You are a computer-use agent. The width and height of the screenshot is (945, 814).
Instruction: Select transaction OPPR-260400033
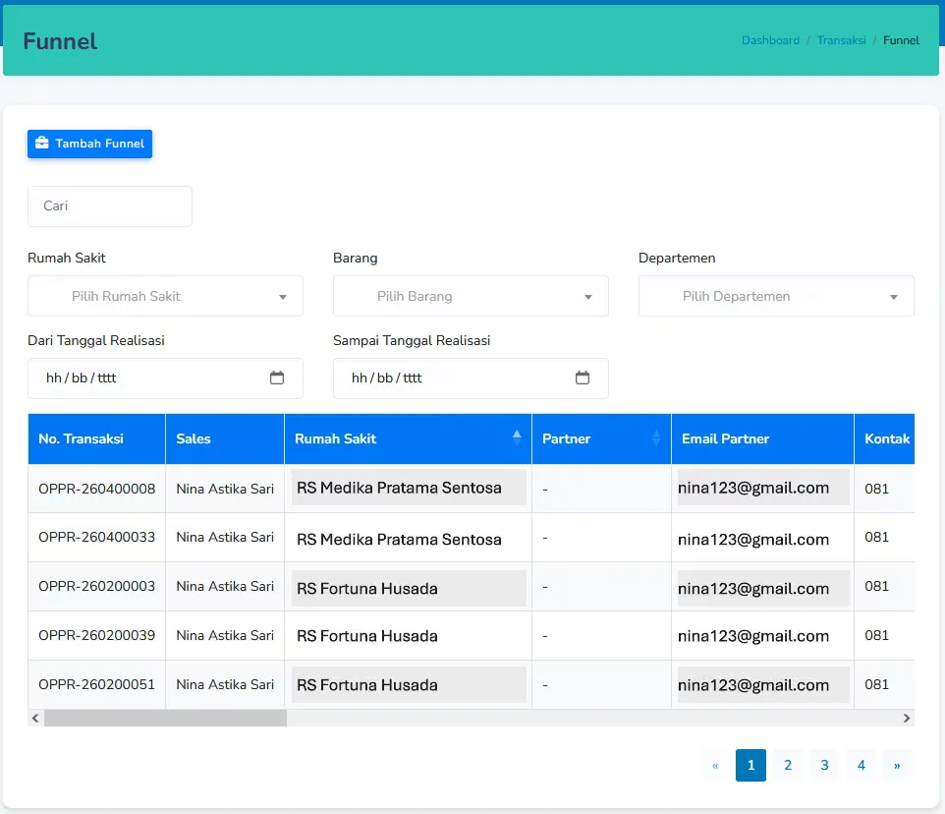point(97,537)
